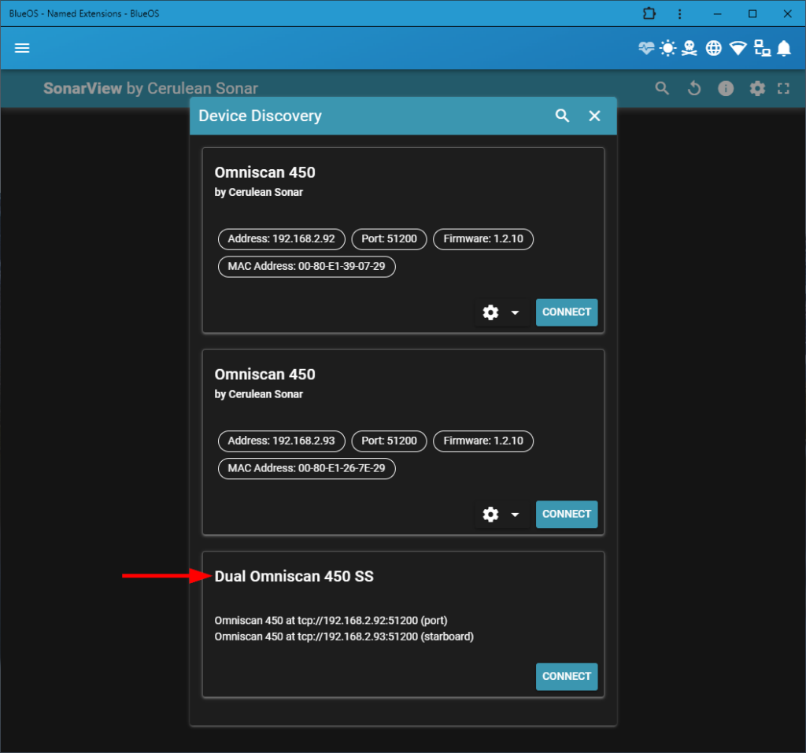Enable pirate mode via skull icon

[x=690, y=48]
